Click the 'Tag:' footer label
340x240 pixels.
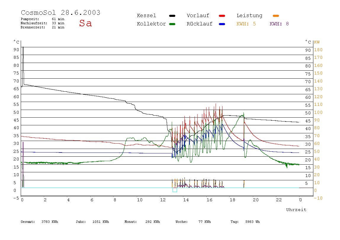click(234, 222)
